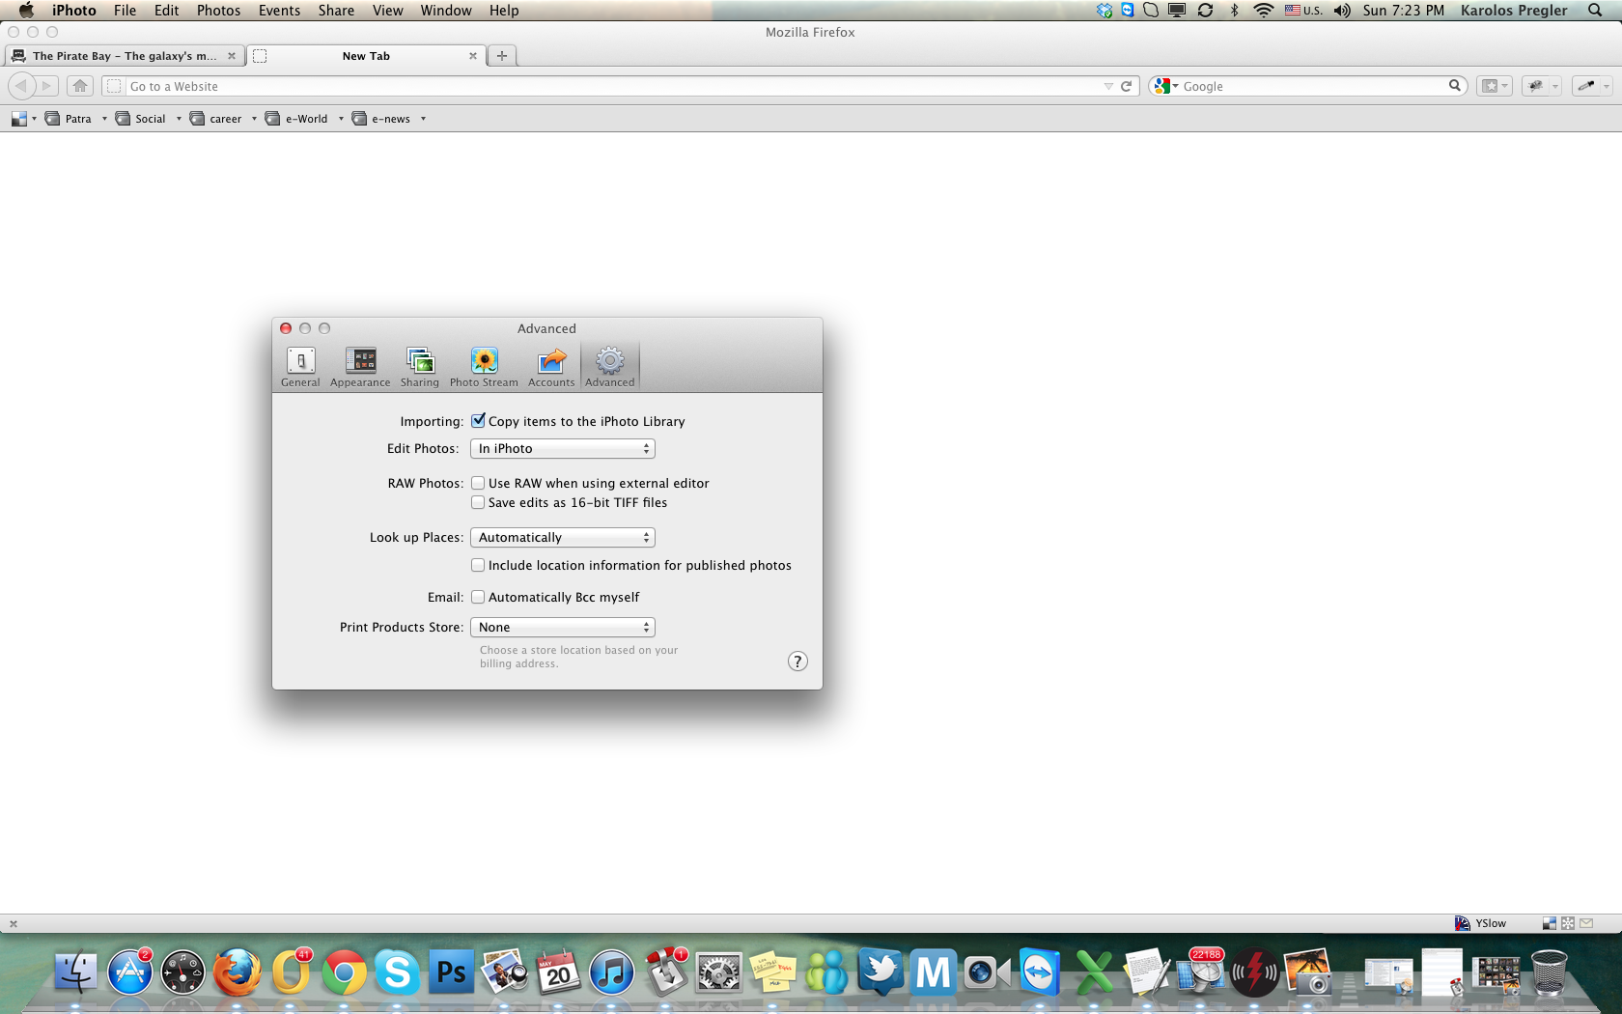Open System Preferences from the Dock
Image resolution: width=1622 pixels, height=1014 pixels.
pyautogui.click(x=718, y=972)
